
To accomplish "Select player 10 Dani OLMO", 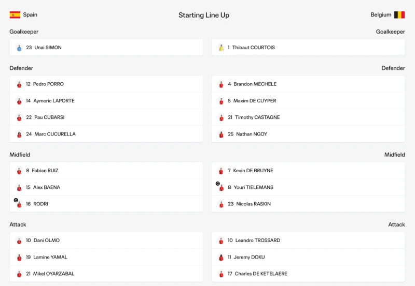I will tap(106, 240).
